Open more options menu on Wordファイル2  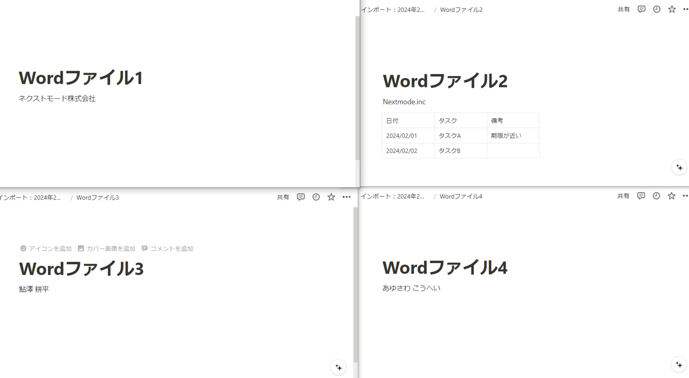[687, 9]
